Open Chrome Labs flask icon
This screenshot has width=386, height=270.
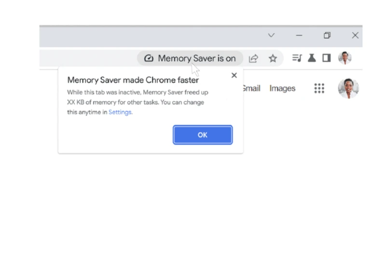[x=312, y=58]
